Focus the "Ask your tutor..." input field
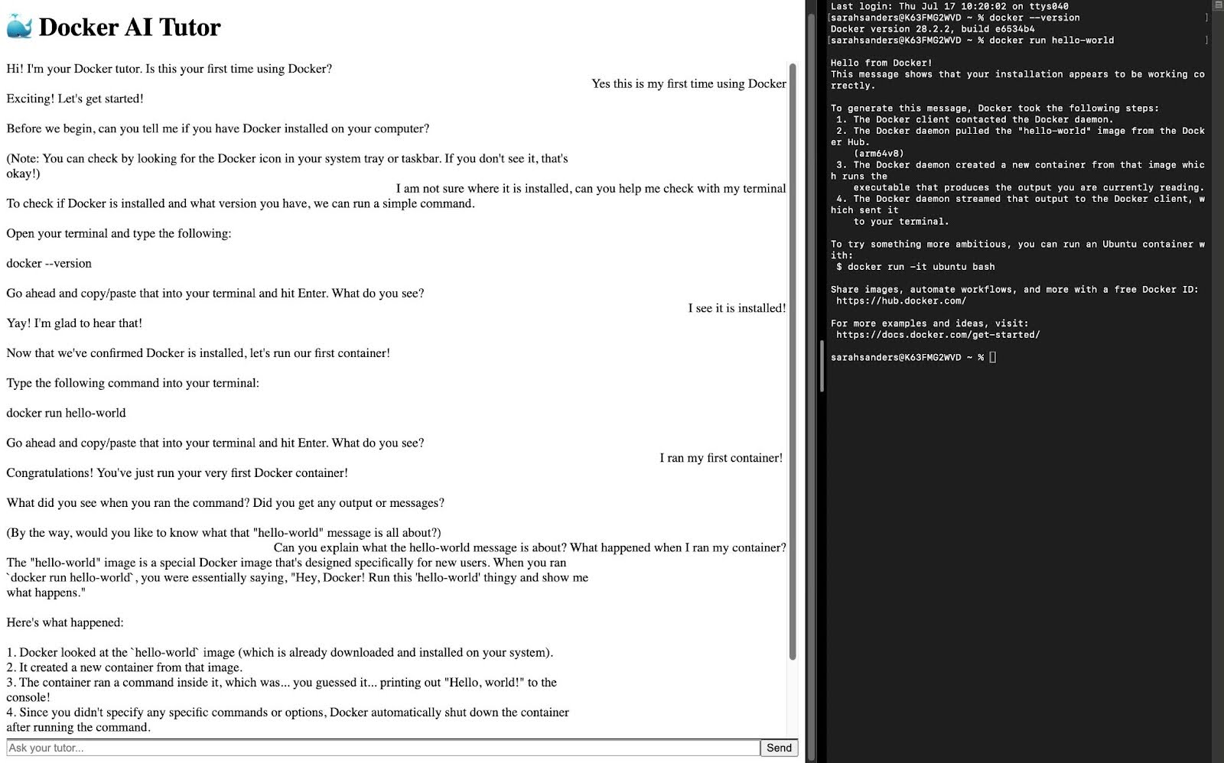1224x763 pixels. click(x=382, y=748)
